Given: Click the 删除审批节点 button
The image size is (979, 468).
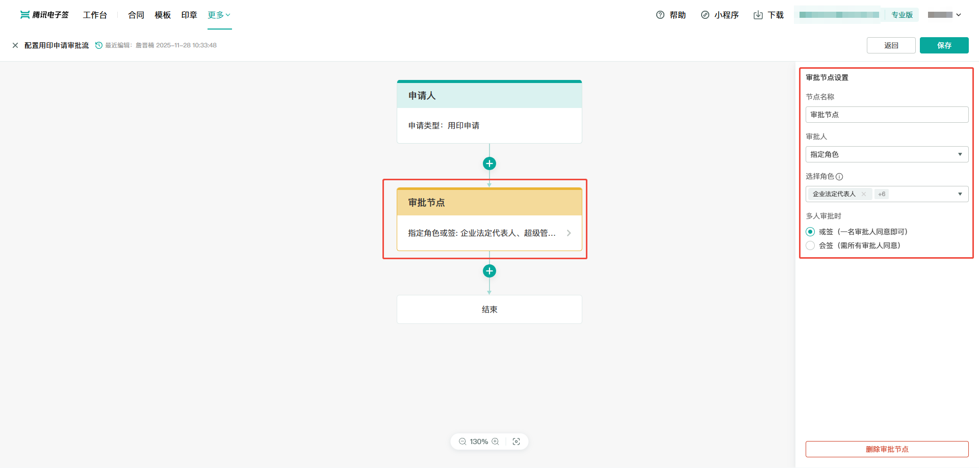Looking at the screenshot, I should (x=887, y=449).
